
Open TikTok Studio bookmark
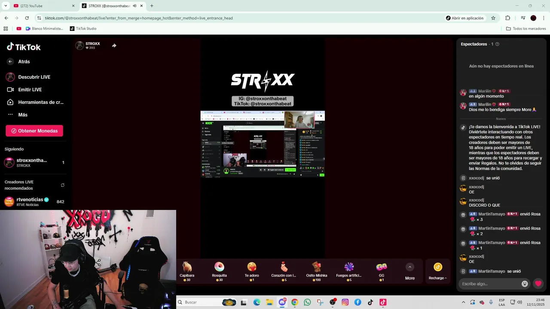(x=83, y=29)
